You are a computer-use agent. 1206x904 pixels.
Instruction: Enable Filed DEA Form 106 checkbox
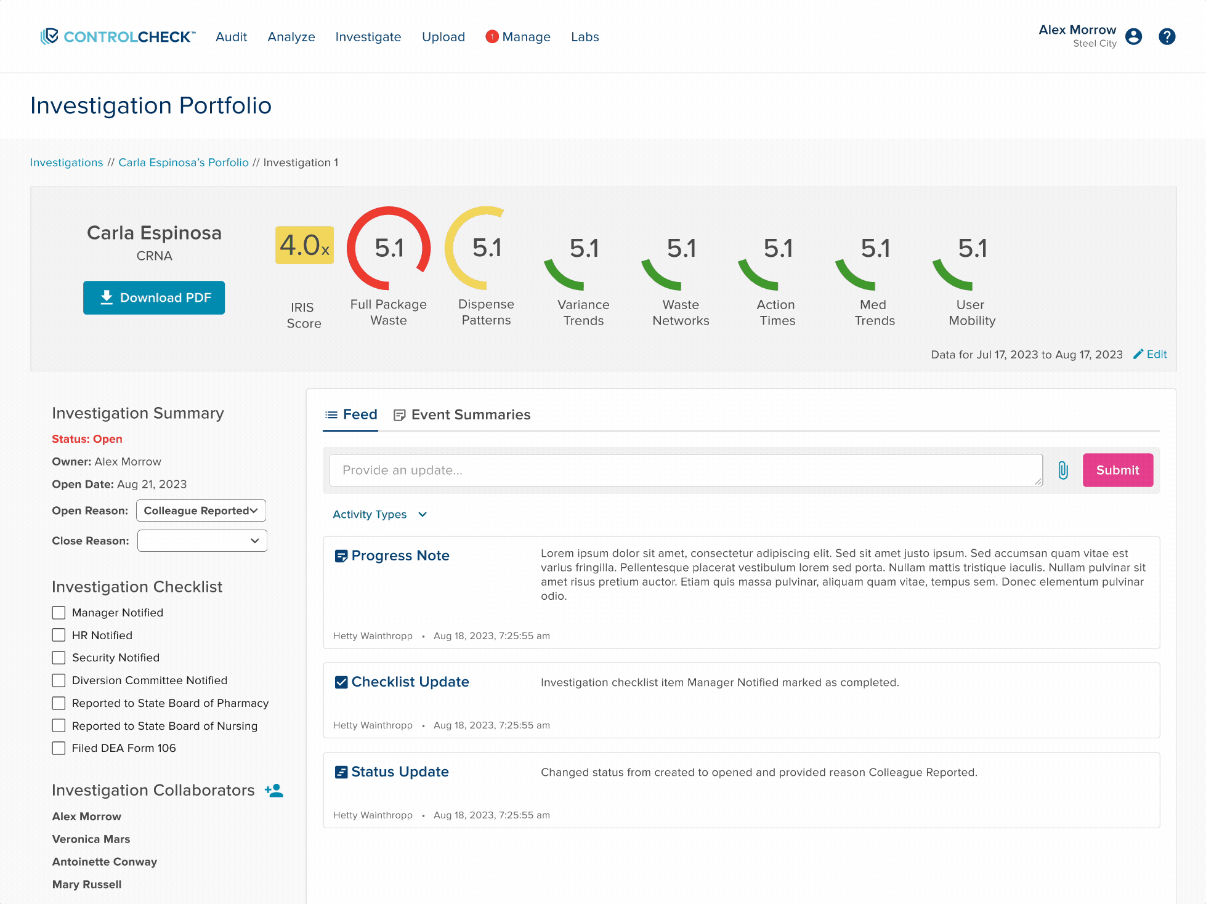[x=59, y=748]
